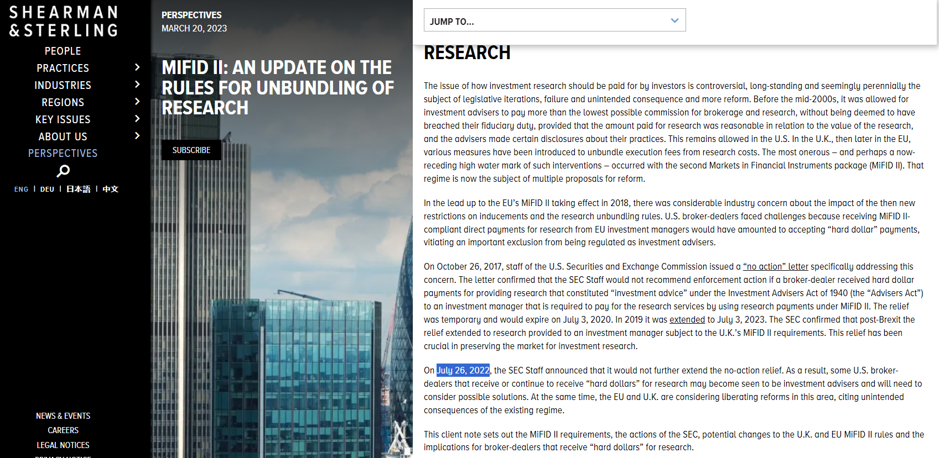Expand the About Us submenu chevron
The height and width of the screenshot is (458, 939).
[x=137, y=136]
